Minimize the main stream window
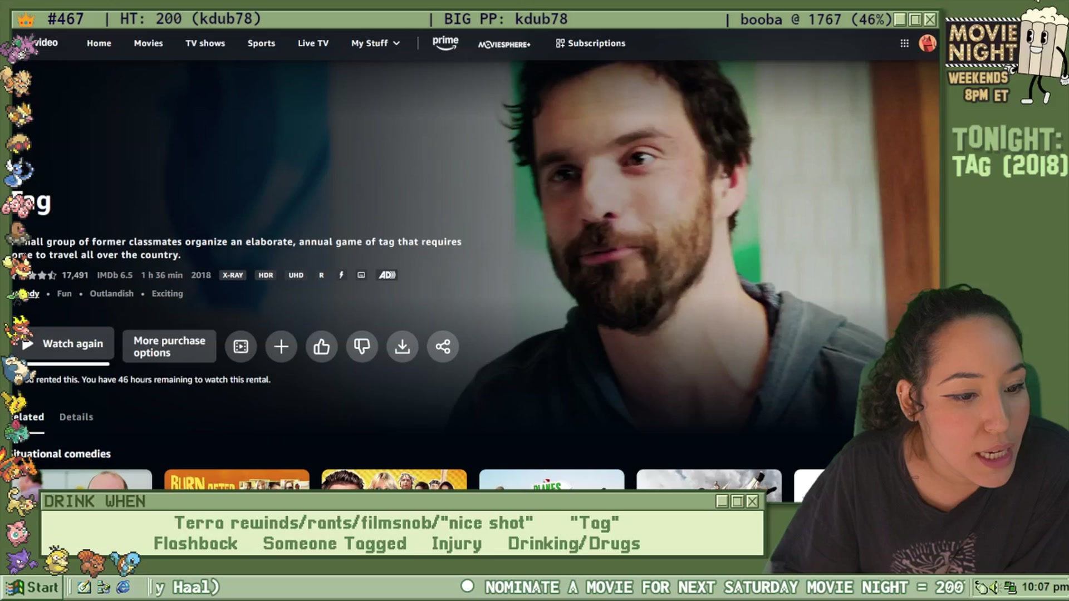 (x=900, y=19)
